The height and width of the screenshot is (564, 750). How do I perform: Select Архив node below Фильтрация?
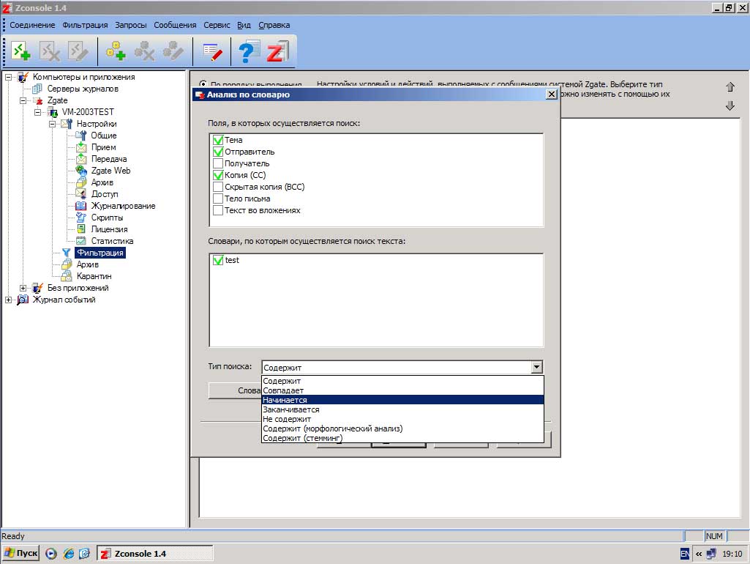click(x=88, y=264)
